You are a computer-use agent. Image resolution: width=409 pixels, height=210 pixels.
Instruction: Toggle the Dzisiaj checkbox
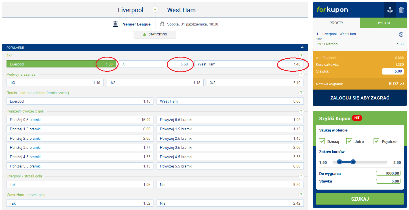(322, 141)
